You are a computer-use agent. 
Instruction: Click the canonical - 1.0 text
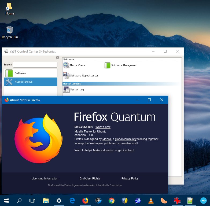(x=84, y=135)
